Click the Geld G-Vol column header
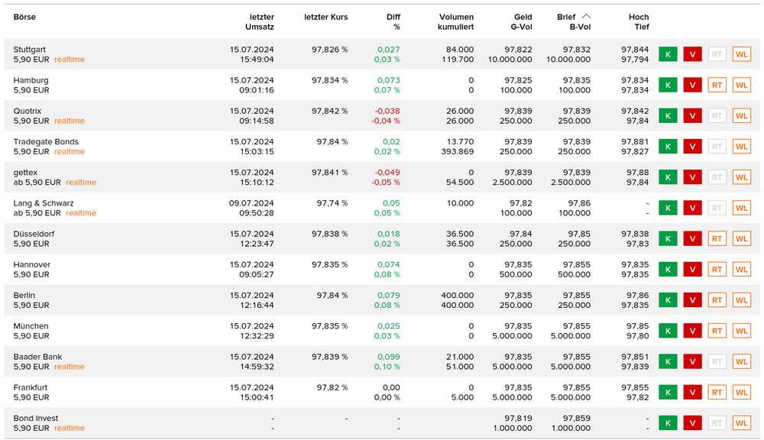This screenshot has width=764, height=440. 522,21
